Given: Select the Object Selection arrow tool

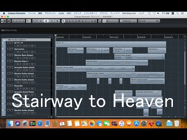Looking at the screenshot, I should 63,21.
